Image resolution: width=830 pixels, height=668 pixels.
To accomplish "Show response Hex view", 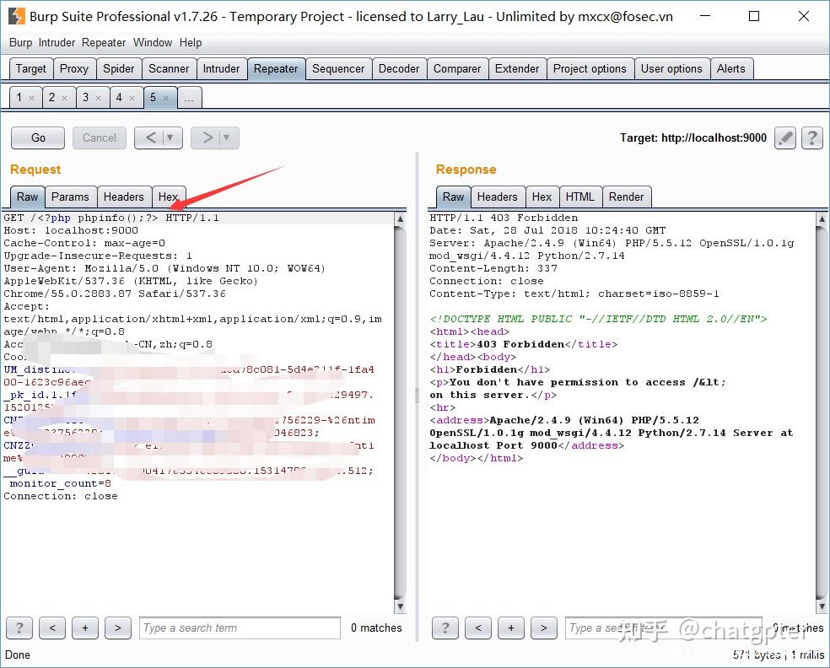I will click(x=542, y=197).
